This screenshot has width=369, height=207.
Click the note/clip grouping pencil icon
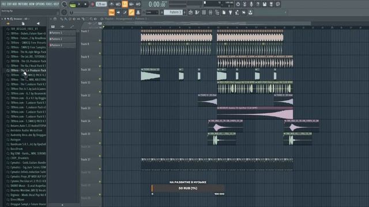coord(125,12)
